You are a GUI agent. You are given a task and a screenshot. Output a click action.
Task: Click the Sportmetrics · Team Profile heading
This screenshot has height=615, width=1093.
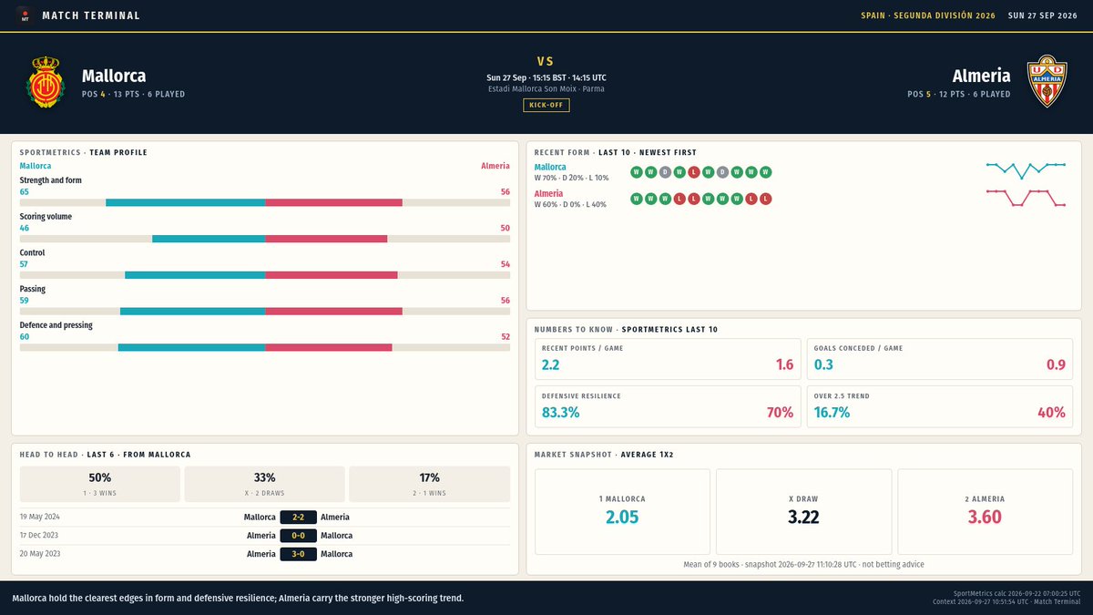(84, 152)
